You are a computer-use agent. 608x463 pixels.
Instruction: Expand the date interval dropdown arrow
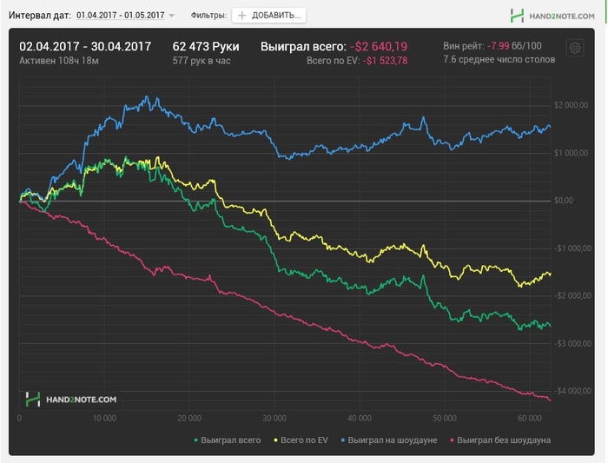(x=171, y=16)
